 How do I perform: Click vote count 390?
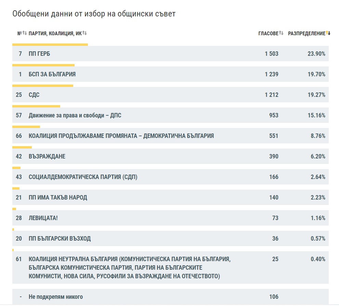274,156
